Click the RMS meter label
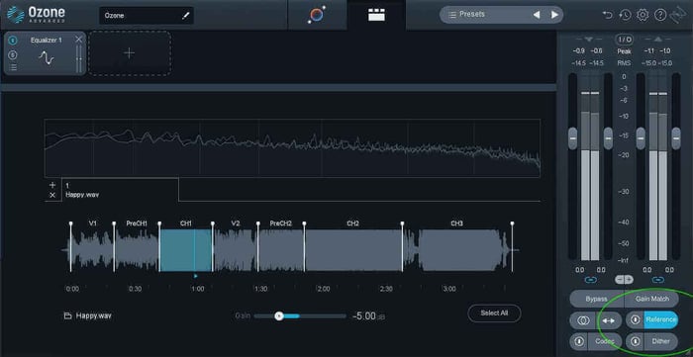Image resolution: width=693 pixels, height=357 pixels. pos(625,63)
